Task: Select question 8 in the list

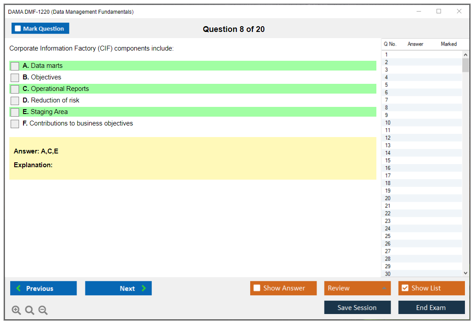Action: (387, 108)
